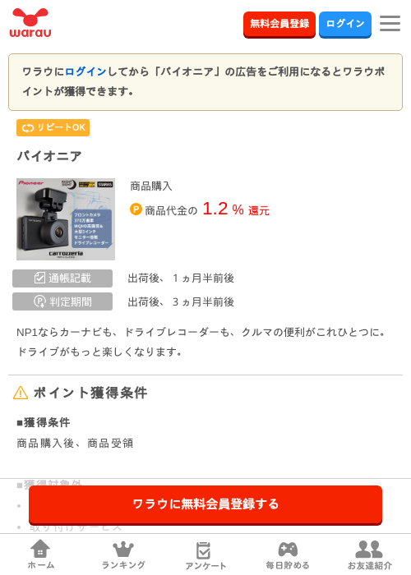Open the アンケート clipboard icon
The image size is (411, 575).
tap(204, 550)
